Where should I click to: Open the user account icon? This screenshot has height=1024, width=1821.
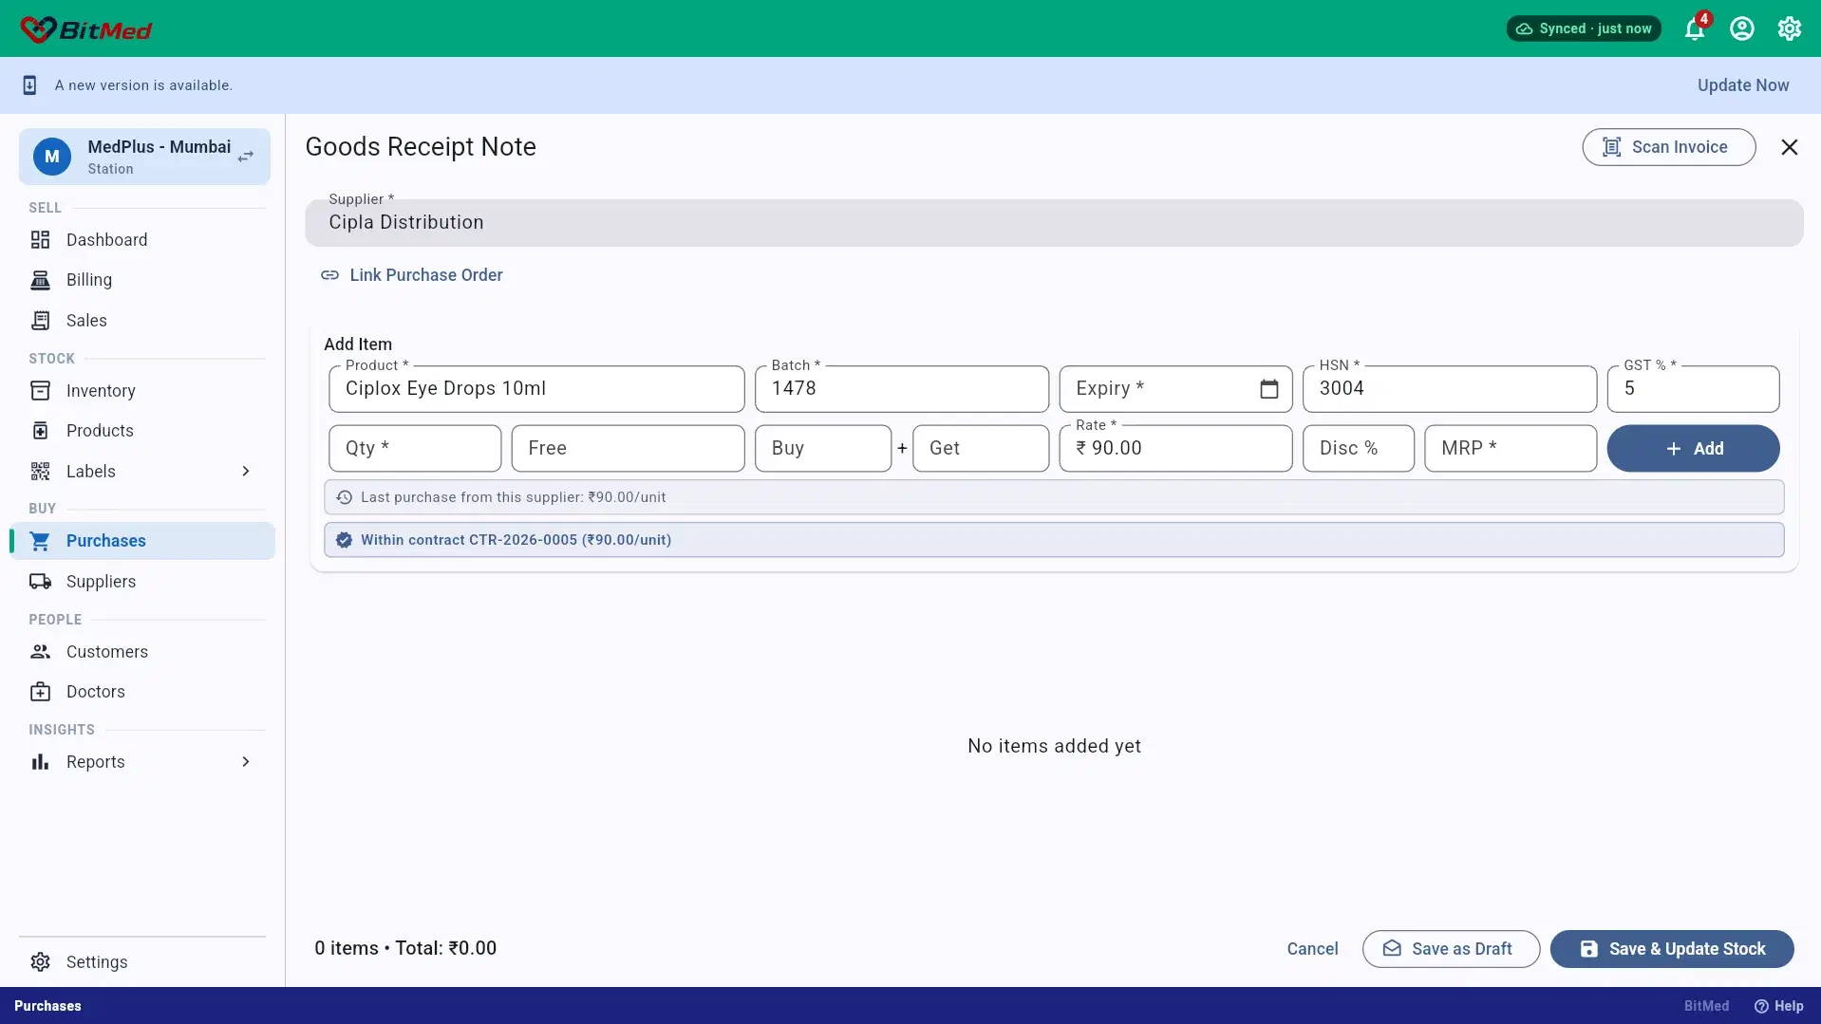click(1742, 28)
